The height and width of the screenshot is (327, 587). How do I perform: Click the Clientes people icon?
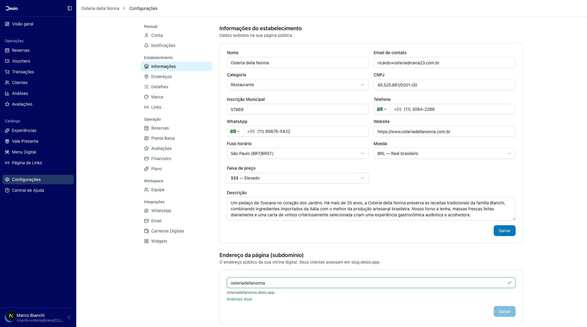click(7, 83)
